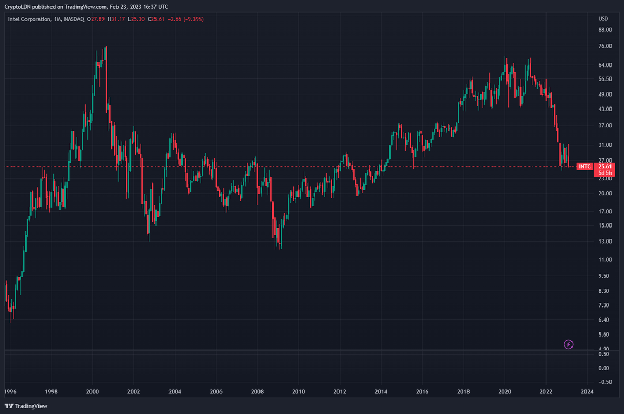624x414 pixels.
Task: Click the 2004 label on the time axis
Action: click(175, 392)
